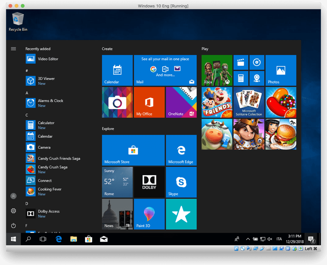The width and height of the screenshot is (327, 265).
Task: Launch the Camera tile with colorful background
Action: (x=117, y=102)
